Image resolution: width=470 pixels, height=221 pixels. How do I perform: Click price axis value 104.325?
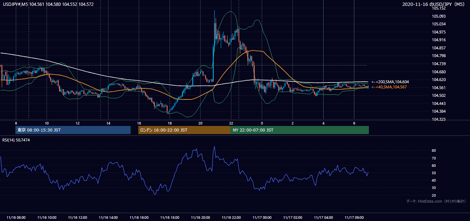click(439, 119)
